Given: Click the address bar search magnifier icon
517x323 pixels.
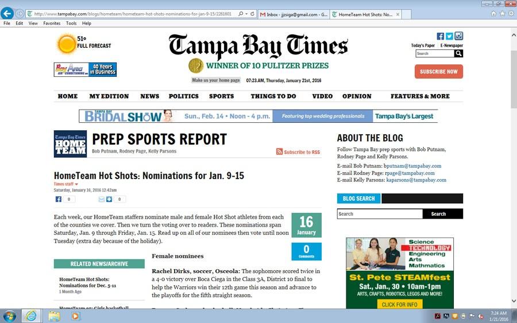Looking at the screenshot, I should coord(241,14).
